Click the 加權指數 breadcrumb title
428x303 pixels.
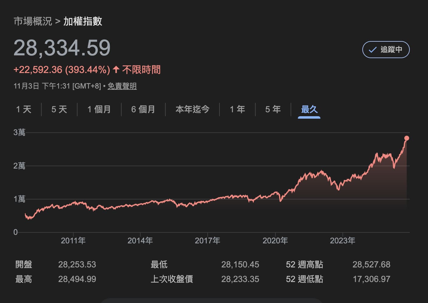[83, 21]
